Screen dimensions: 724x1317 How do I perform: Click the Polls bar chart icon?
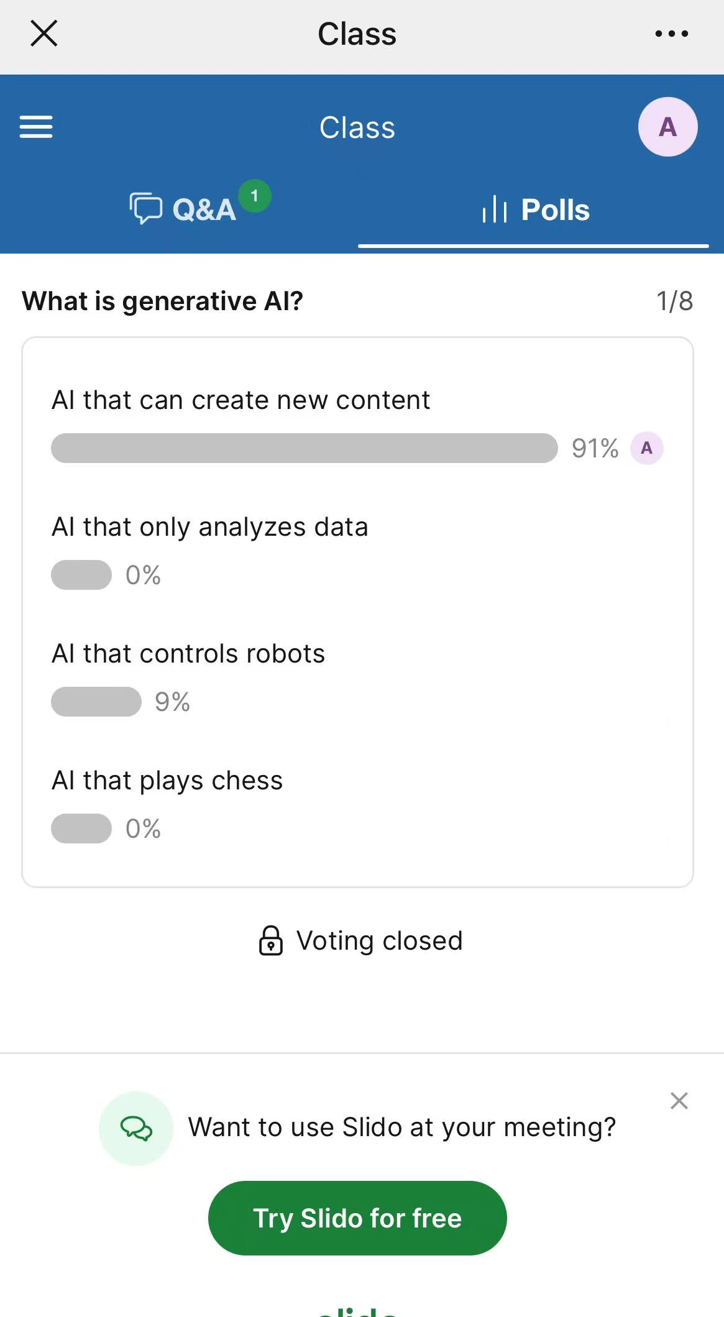point(495,209)
